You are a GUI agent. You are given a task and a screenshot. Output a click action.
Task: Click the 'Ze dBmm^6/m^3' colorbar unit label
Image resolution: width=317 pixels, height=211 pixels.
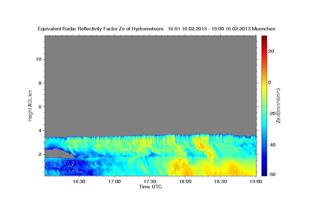tap(278, 105)
